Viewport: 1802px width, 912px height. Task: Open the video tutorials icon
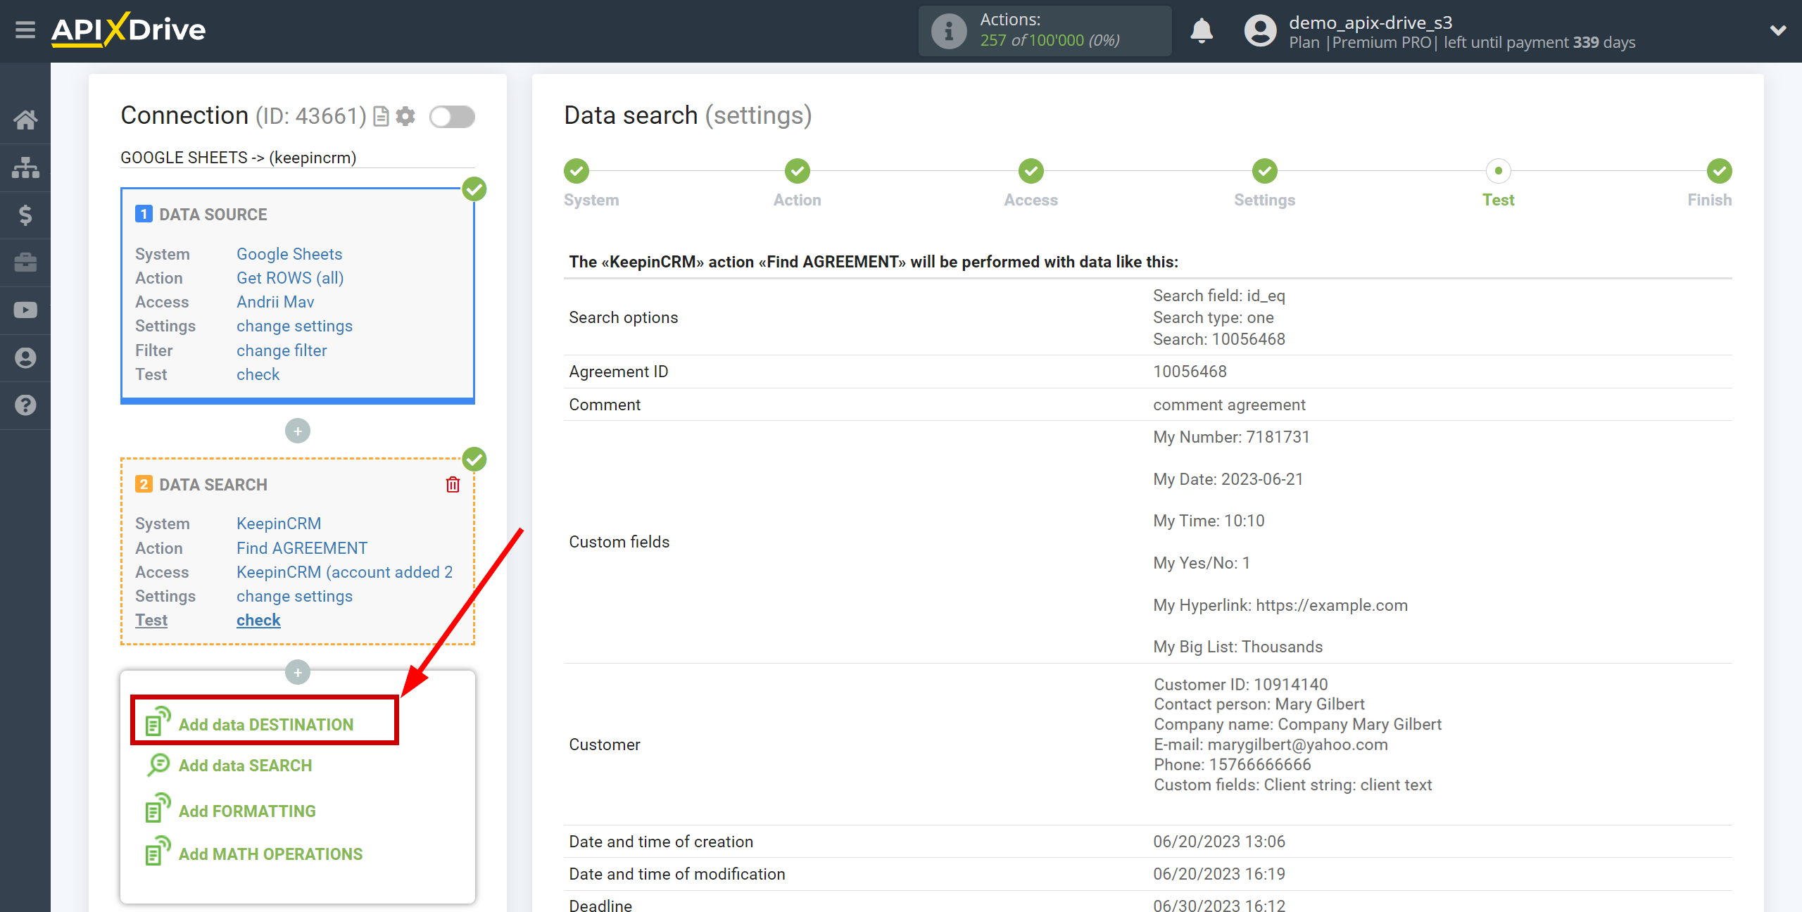25,310
